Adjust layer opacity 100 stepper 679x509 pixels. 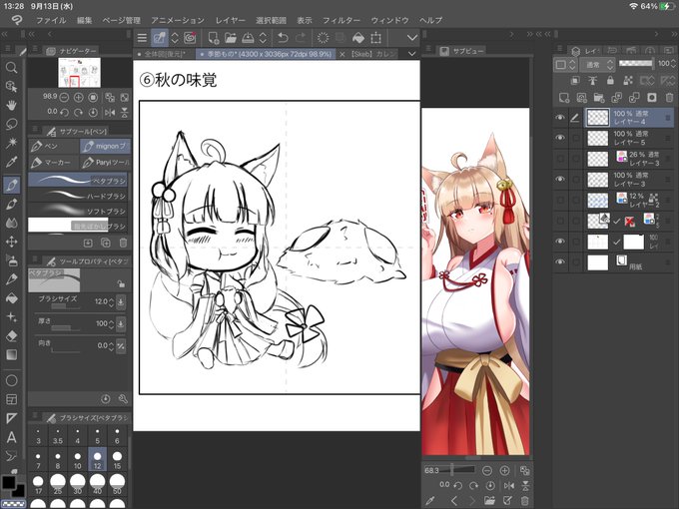pos(673,64)
